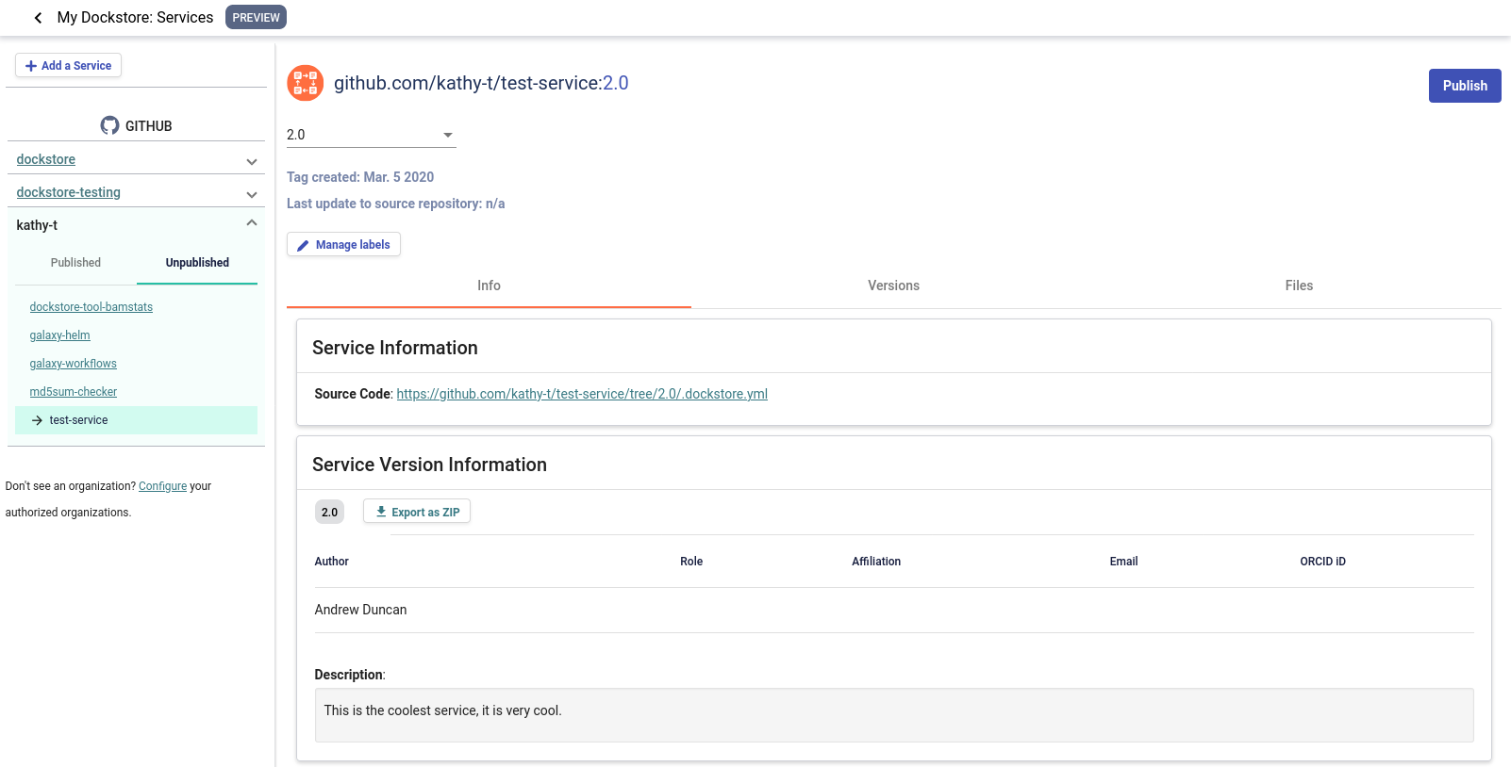Open the dockstore-tool-bamstats link
This screenshot has height=767, width=1511.
pyautogui.click(x=91, y=307)
